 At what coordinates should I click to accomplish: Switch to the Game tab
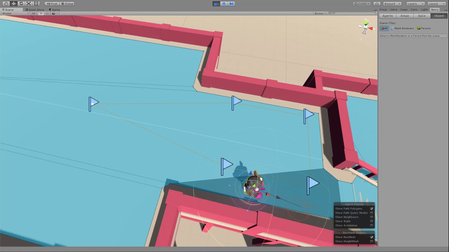(55, 9)
